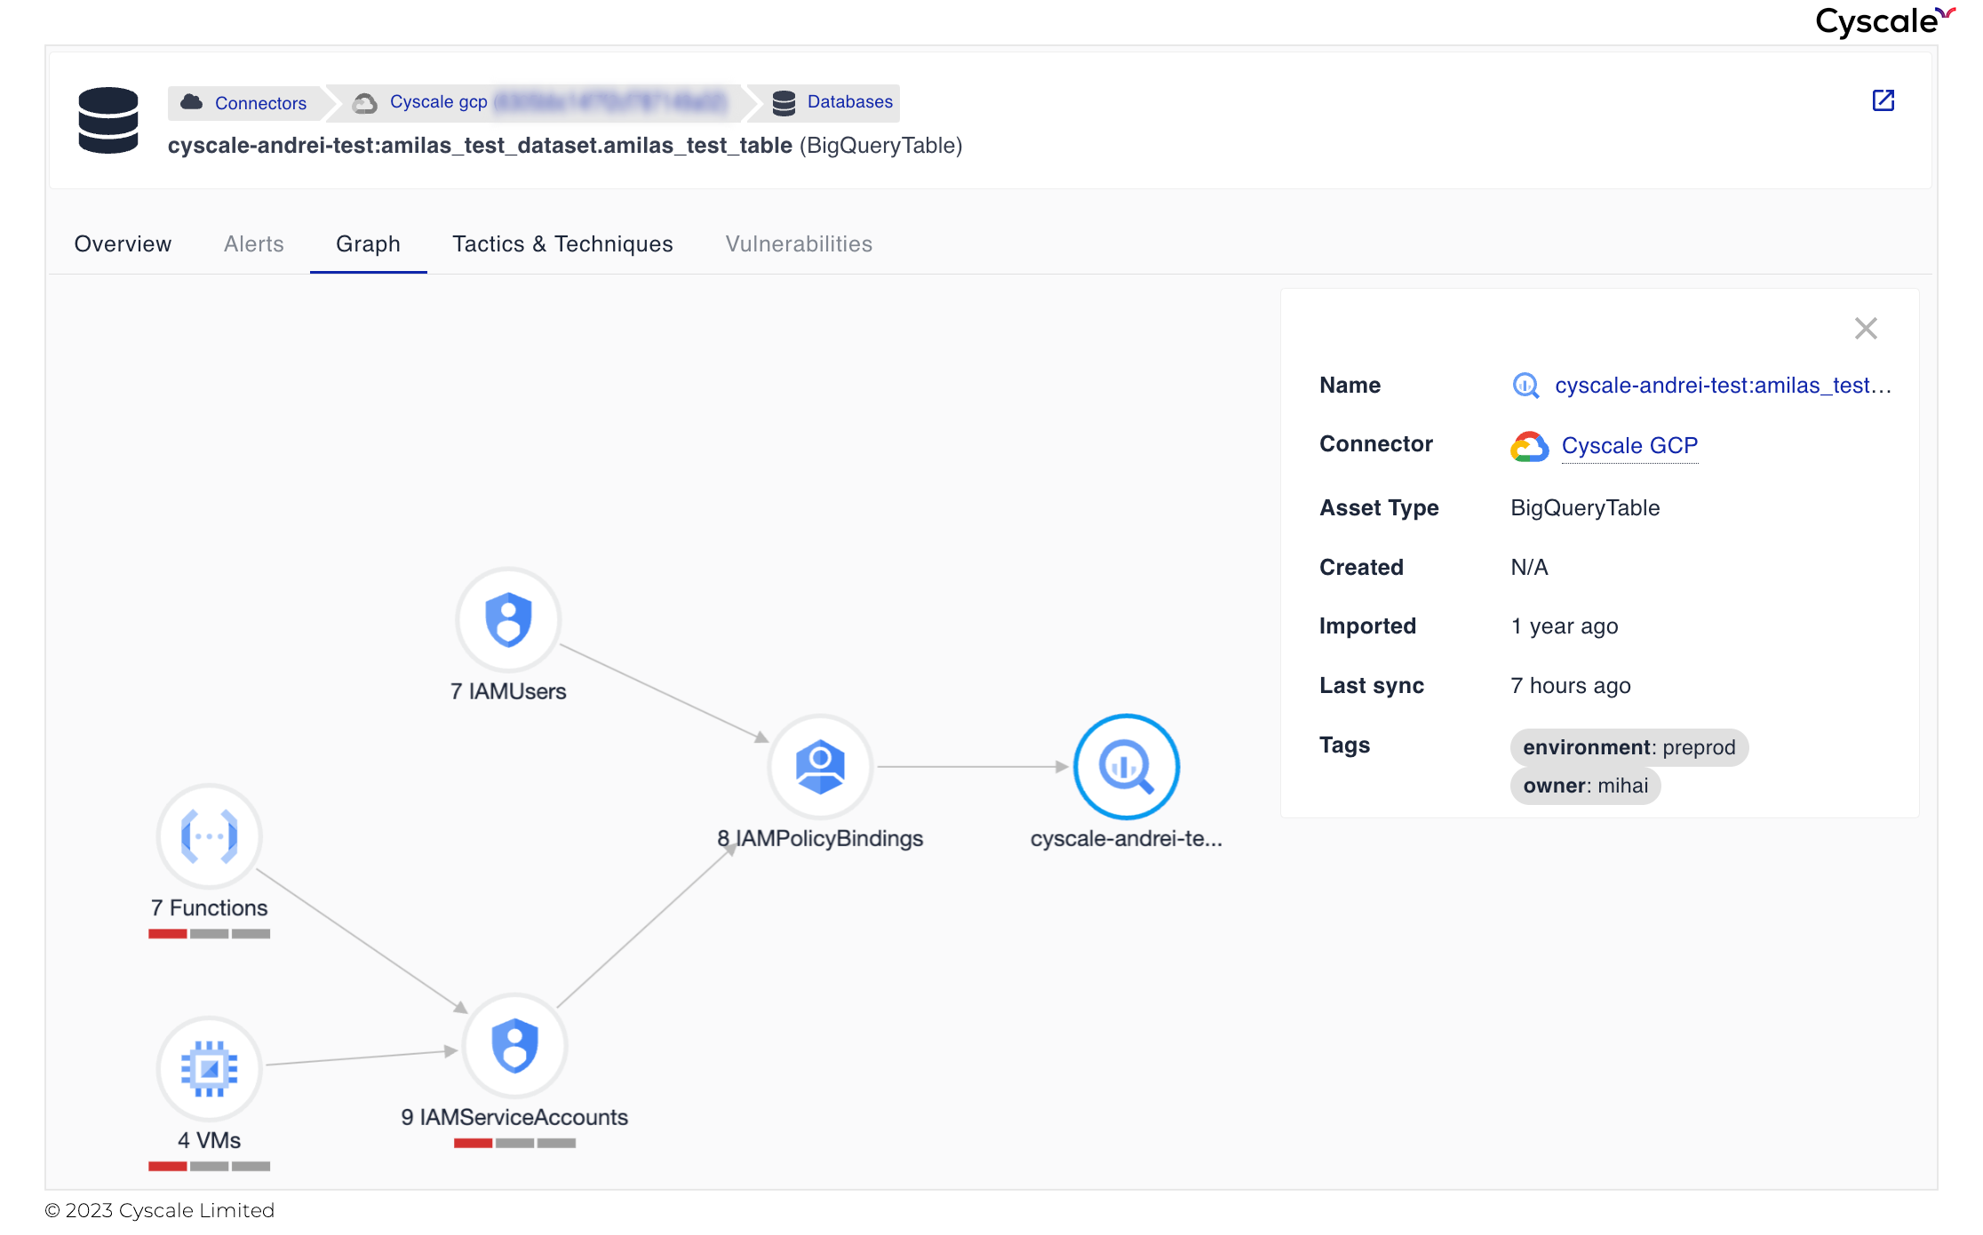Screen dimensions: 1983x1235
Task: Click the Created N/A value
Action: point(1529,568)
